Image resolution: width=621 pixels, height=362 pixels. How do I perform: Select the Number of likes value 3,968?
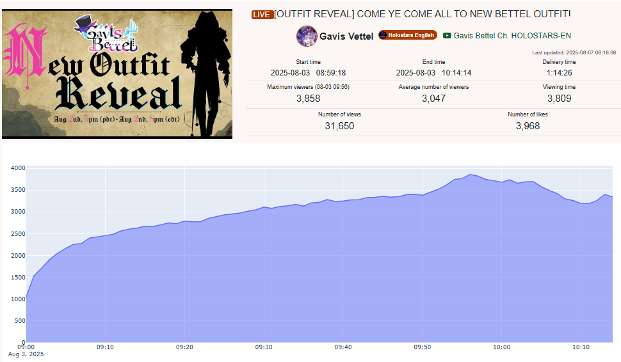tap(528, 126)
